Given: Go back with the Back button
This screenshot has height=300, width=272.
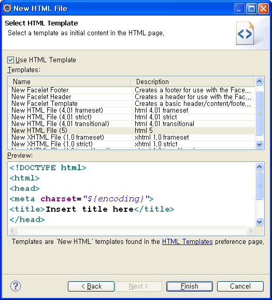Looking at the screenshot, I should coord(91,286).
